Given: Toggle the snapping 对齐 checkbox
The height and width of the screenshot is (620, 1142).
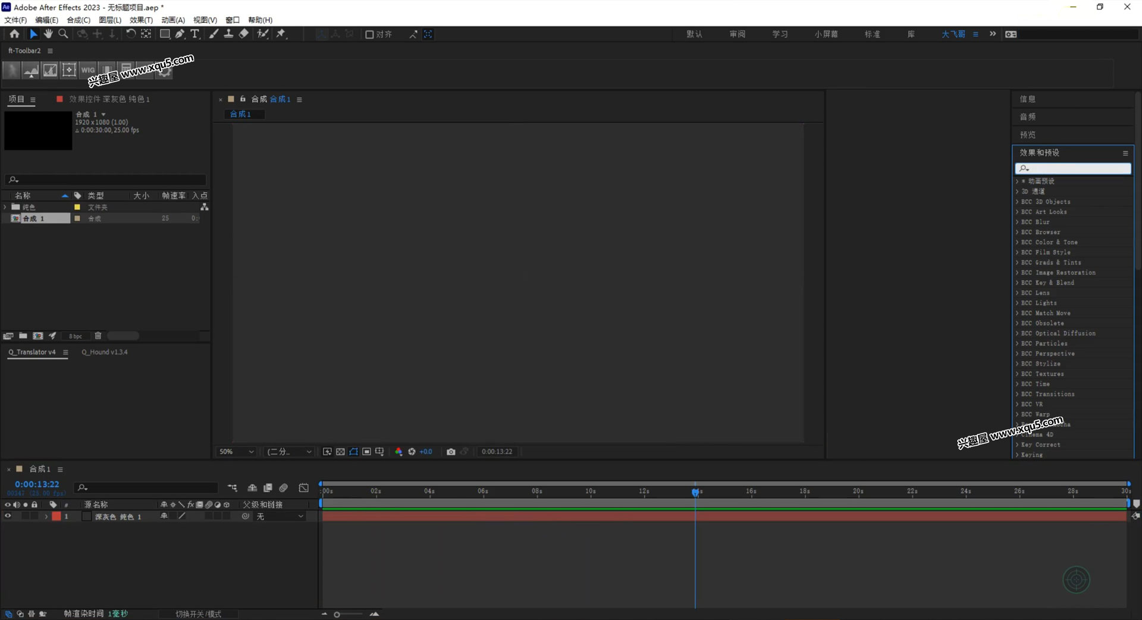Looking at the screenshot, I should [x=369, y=34].
